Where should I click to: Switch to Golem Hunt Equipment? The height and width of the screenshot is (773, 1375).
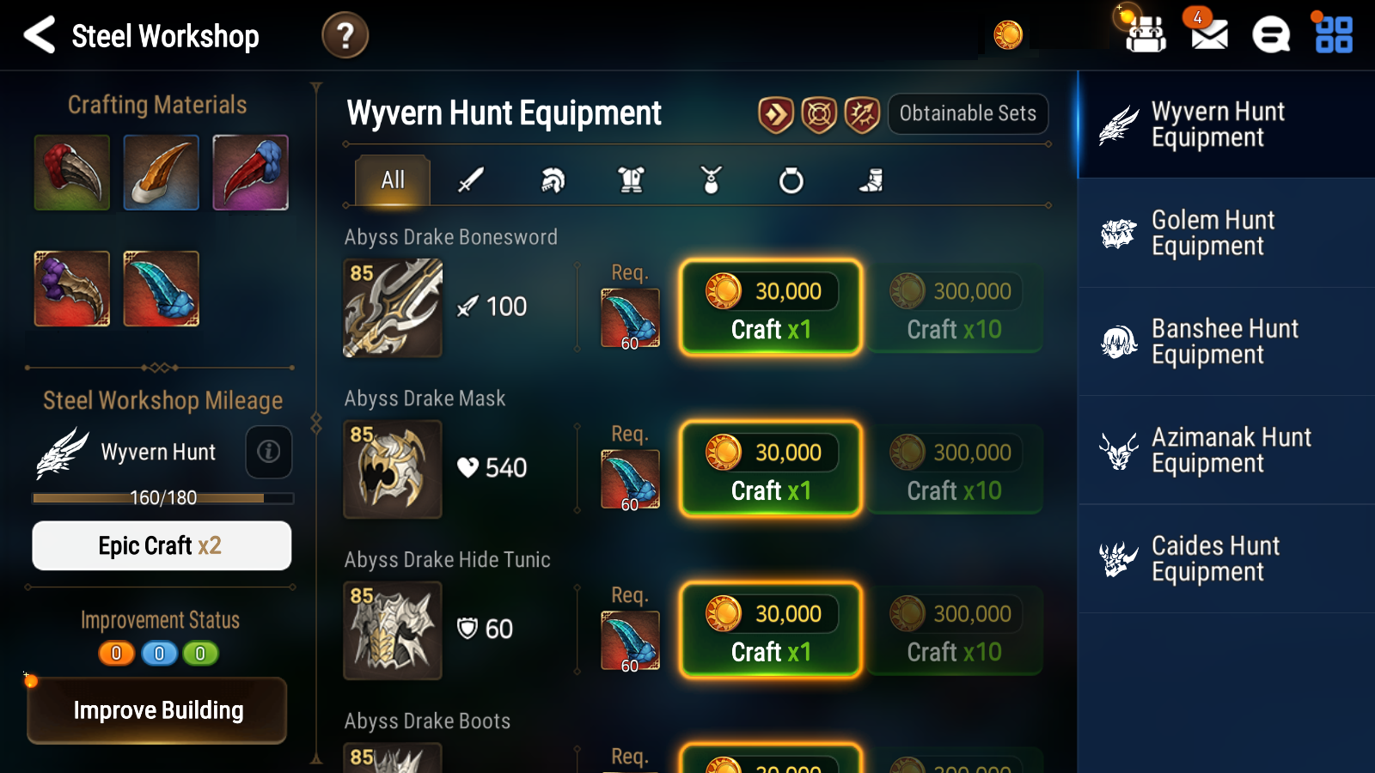[1226, 233]
